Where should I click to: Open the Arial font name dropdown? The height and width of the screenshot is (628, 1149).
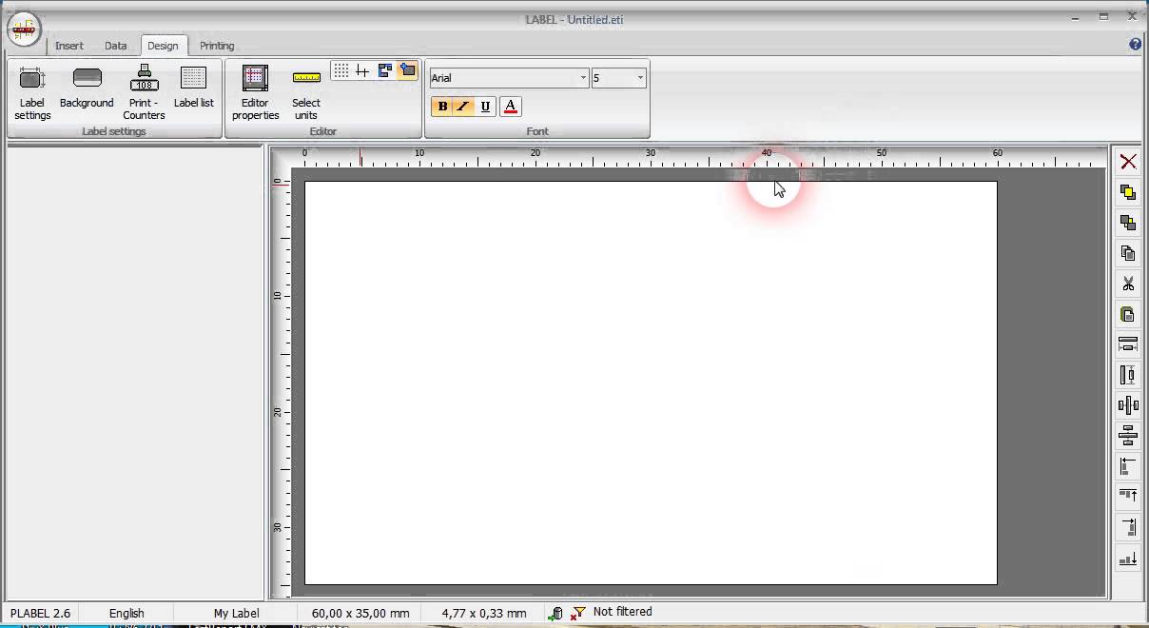pos(583,78)
